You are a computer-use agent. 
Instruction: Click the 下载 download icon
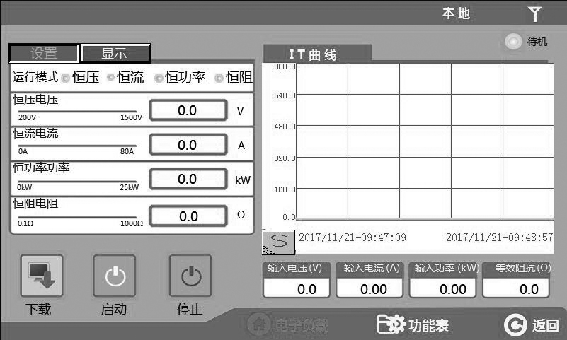[x=41, y=276]
